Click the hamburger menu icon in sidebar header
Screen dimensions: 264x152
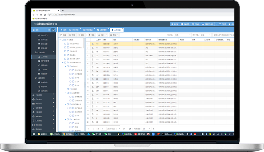point(49,30)
